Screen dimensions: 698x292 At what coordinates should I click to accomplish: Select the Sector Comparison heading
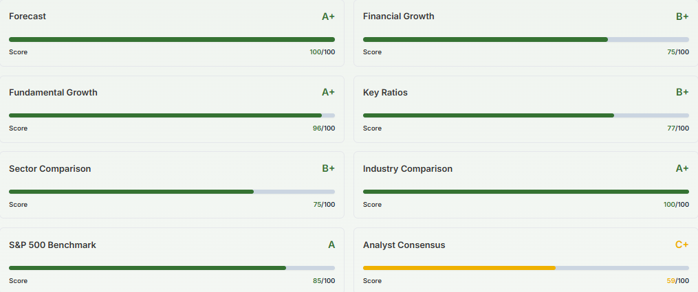(x=50, y=168)
